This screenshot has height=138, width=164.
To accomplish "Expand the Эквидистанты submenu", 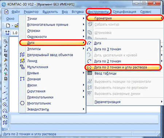I will pos(52,109).
